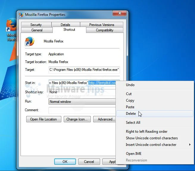Click the Target location value Mozilla Firefox
Viewport: 195px width, 171px height.
pos(58,62)
